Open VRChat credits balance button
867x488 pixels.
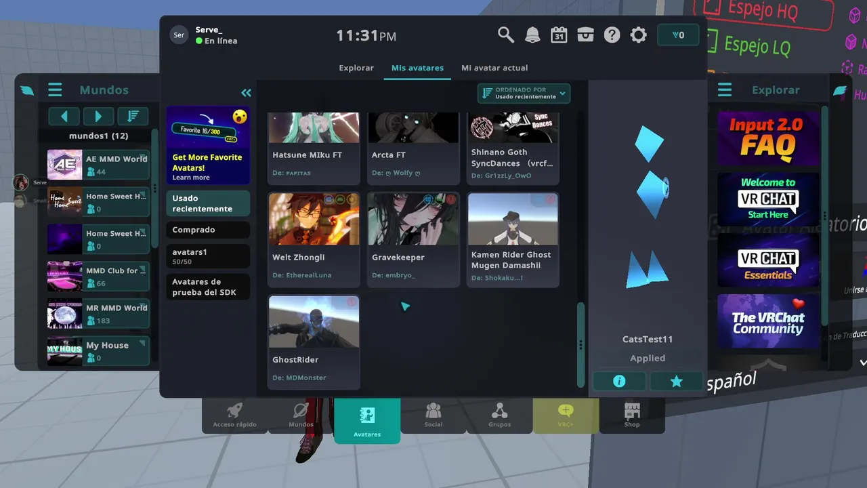click(678, 35)
